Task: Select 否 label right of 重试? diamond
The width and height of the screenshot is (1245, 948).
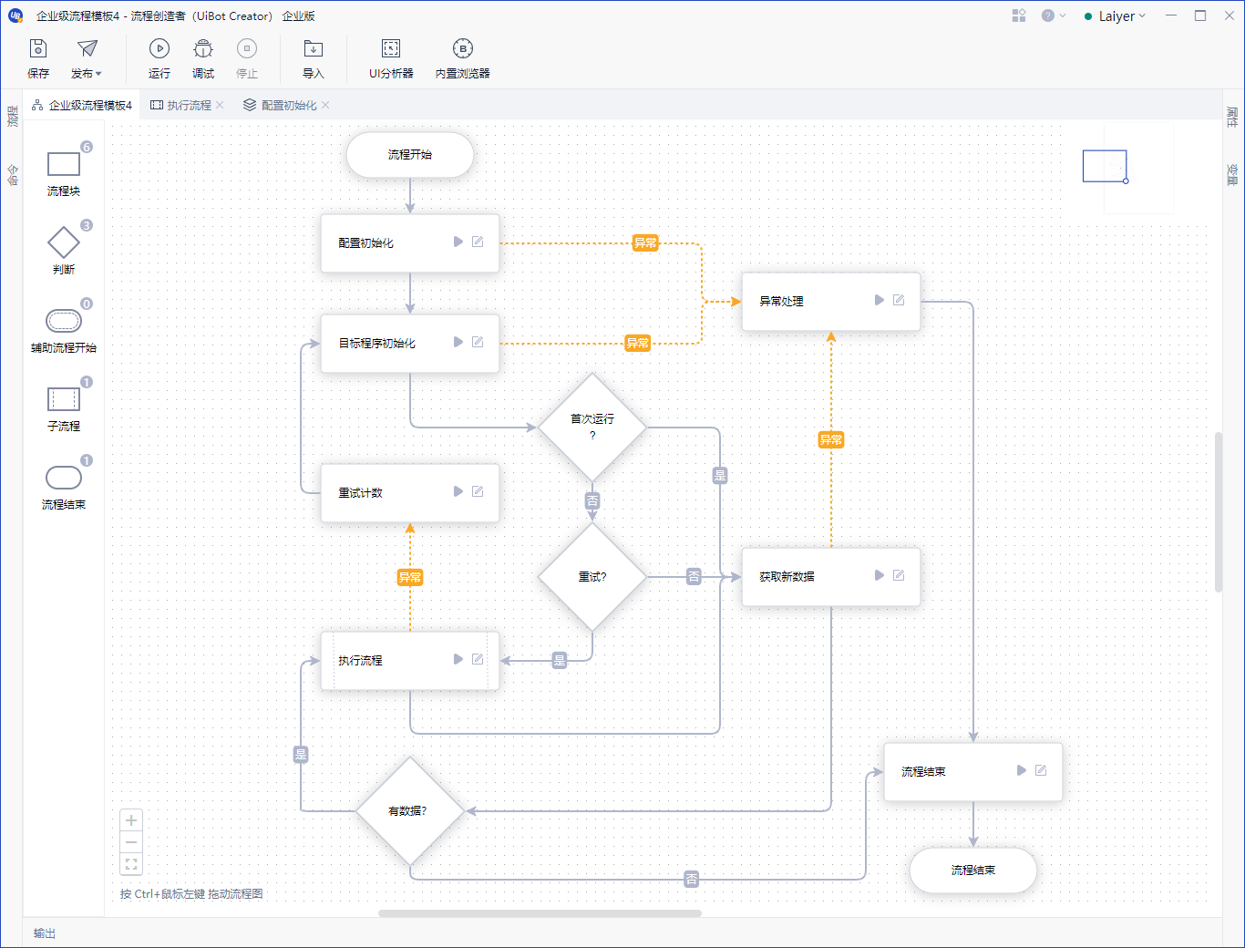Action: (x=695, y=576)
